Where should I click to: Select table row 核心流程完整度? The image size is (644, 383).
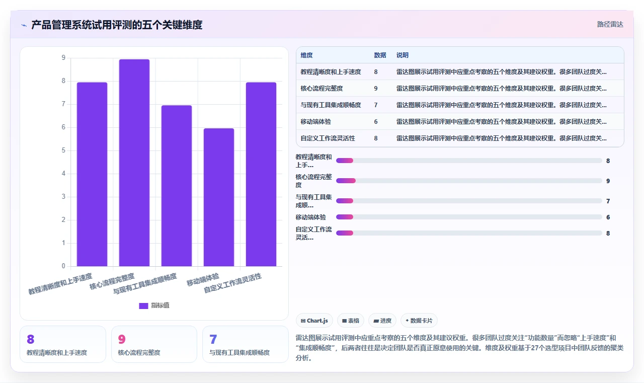click(x=460, y=89)
